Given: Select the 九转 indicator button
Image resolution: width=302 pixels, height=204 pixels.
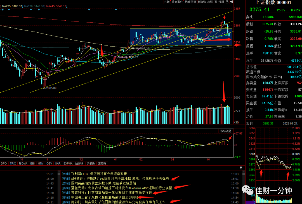Looking at the screenshot, I should pos(167,2).
